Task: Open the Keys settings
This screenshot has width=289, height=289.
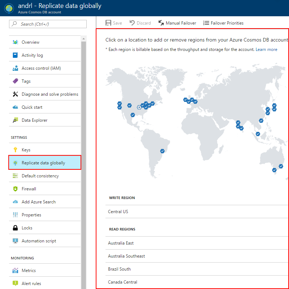Action: [x=27, y=150]
